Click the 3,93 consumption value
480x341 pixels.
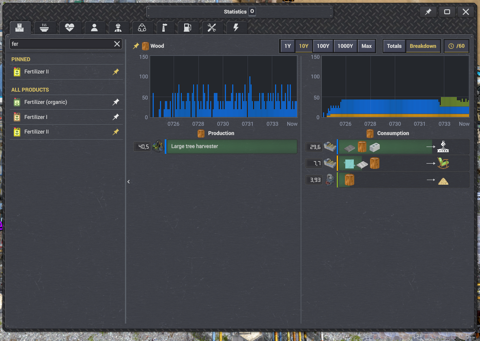tap(314, 180)
